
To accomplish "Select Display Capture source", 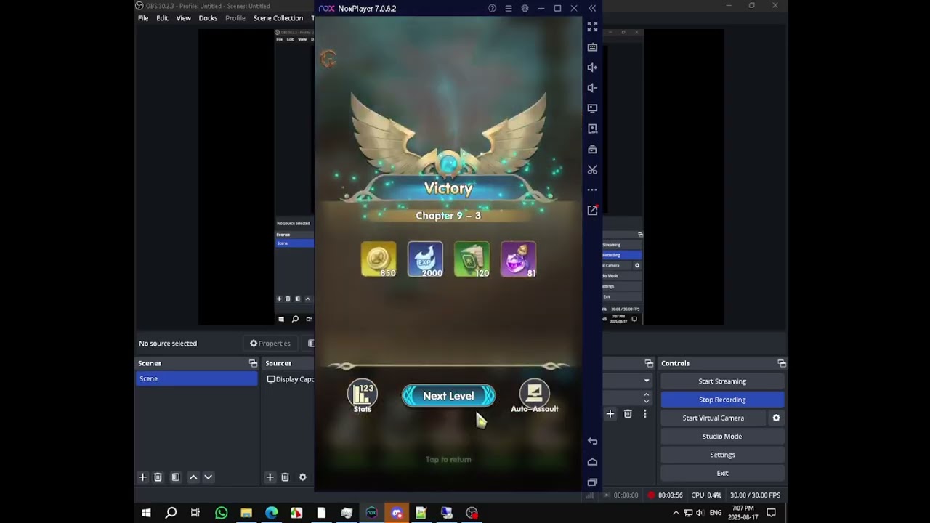I will (x=291, y=379).
